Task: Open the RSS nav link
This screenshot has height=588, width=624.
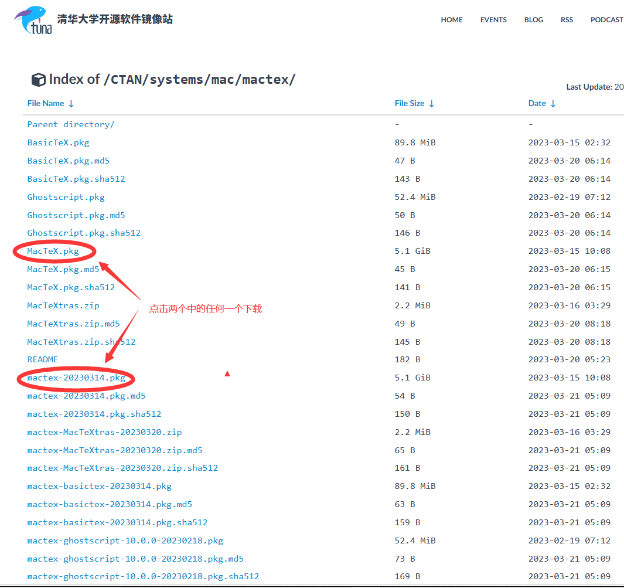Action: (567, 19)
